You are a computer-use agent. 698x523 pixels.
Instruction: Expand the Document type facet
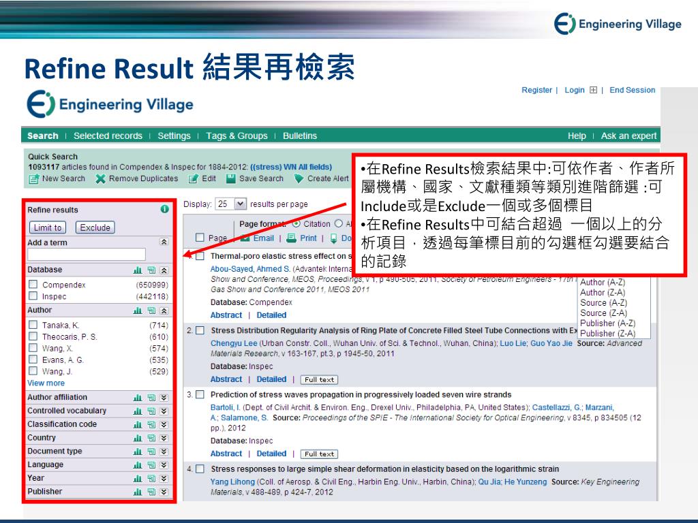pyautogui.click(x=164, y=451)
